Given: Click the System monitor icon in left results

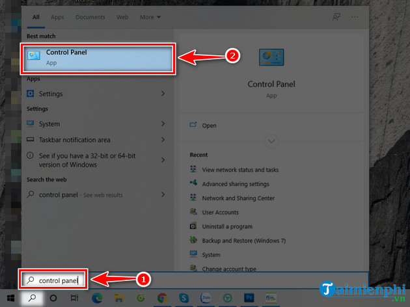Looking at the screenshot, I should pyautogui.click(x=31, y=124).
